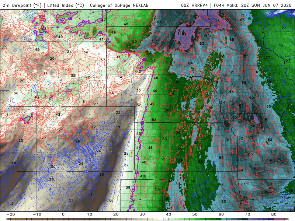
Task: Click 'F044 Valid: 20Z SUN JUN 07 2020'
Action: [x=253, y=5]
